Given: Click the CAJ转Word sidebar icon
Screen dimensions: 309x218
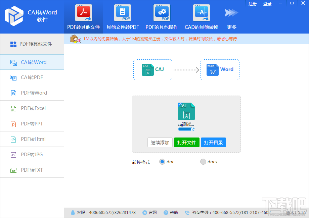Looking at the screenshot, I should coord(13,63).
